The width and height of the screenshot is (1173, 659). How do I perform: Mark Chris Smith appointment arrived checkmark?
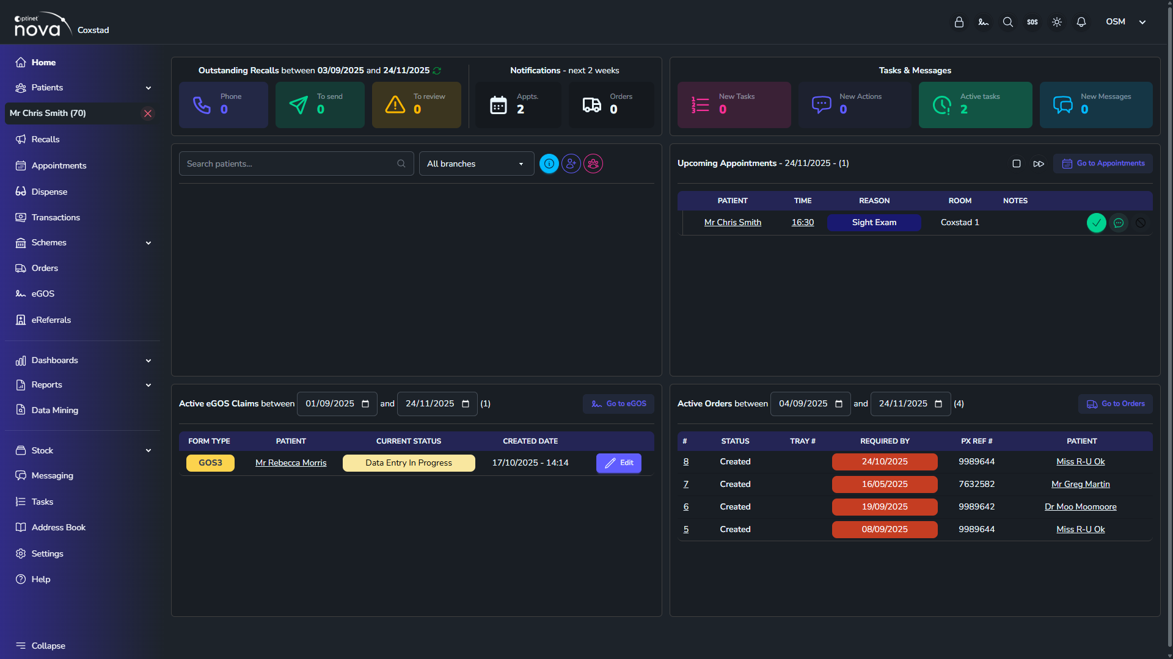(x=1097, y=223)
